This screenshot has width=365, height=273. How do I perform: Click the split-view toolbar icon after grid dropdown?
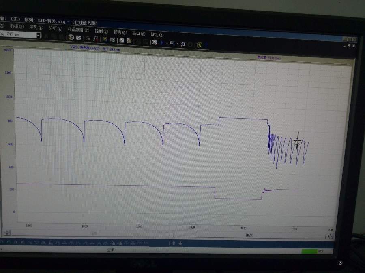click(x=183, y=44)
